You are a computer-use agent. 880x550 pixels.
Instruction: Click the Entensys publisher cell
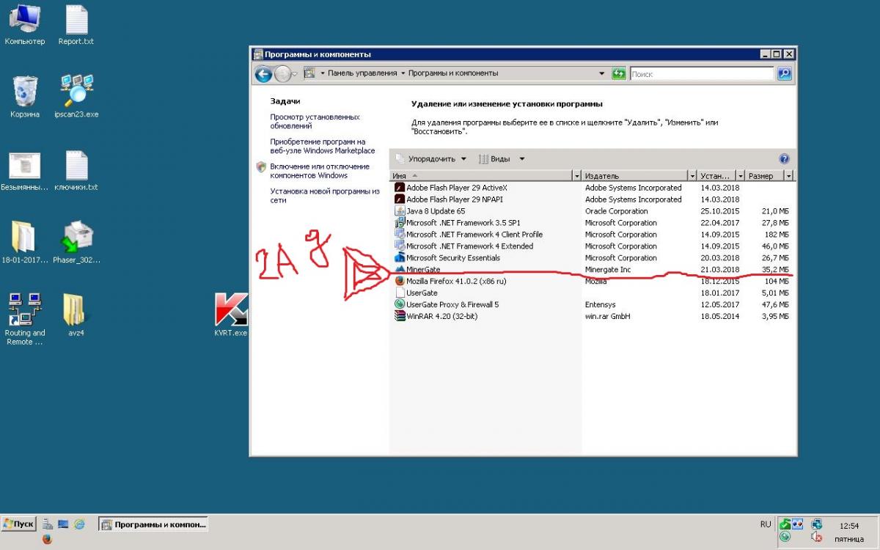click(601, 305)
